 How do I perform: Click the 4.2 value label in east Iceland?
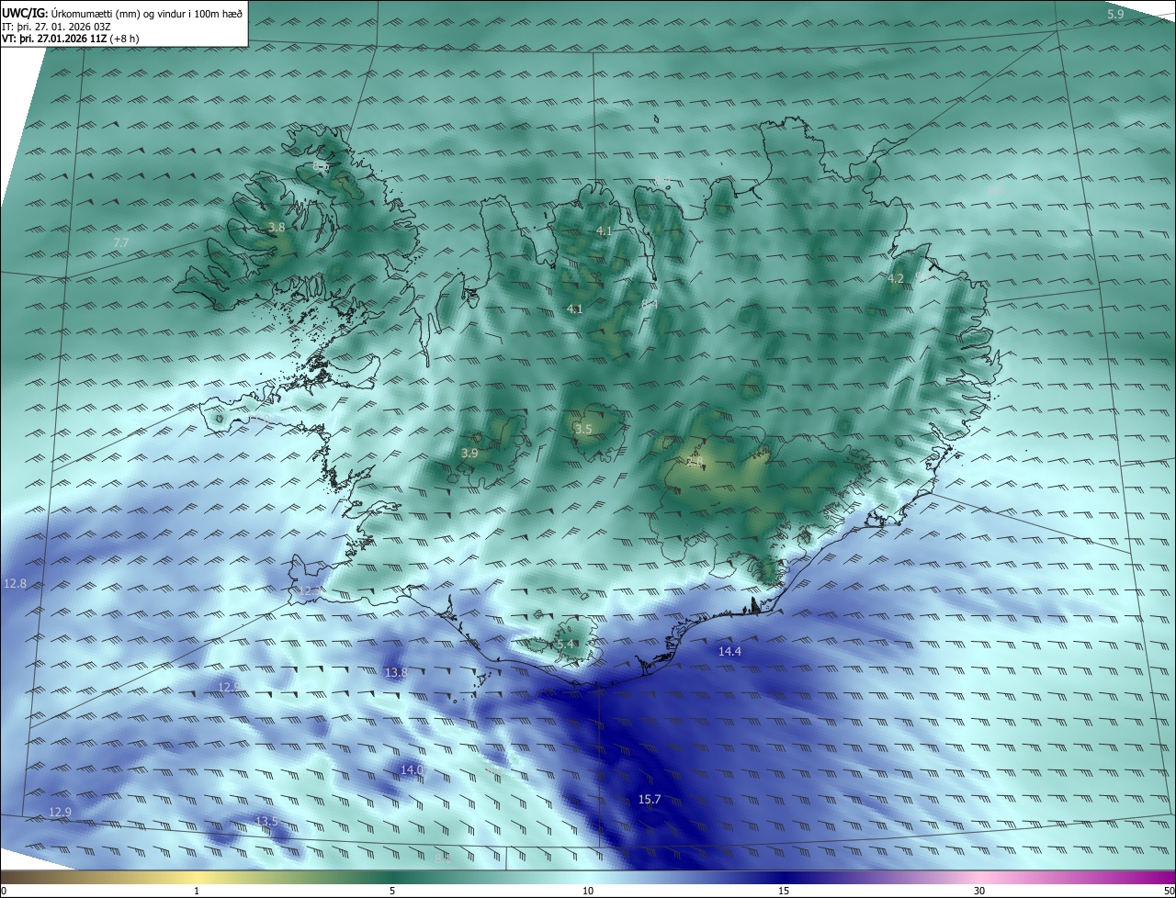[x=896, y=278]
